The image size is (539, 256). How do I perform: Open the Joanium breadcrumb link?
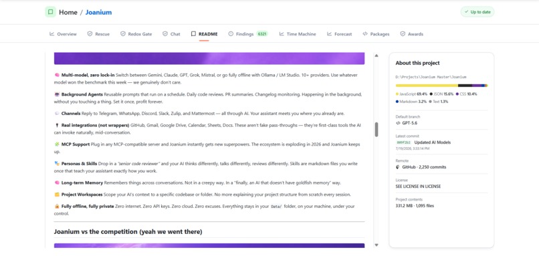click(98, 13)
